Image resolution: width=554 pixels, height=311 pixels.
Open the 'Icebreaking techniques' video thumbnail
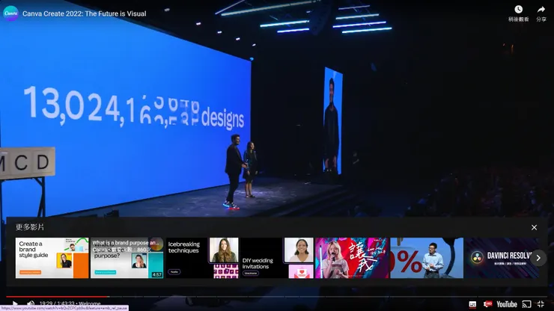click(x=202, y=258)
